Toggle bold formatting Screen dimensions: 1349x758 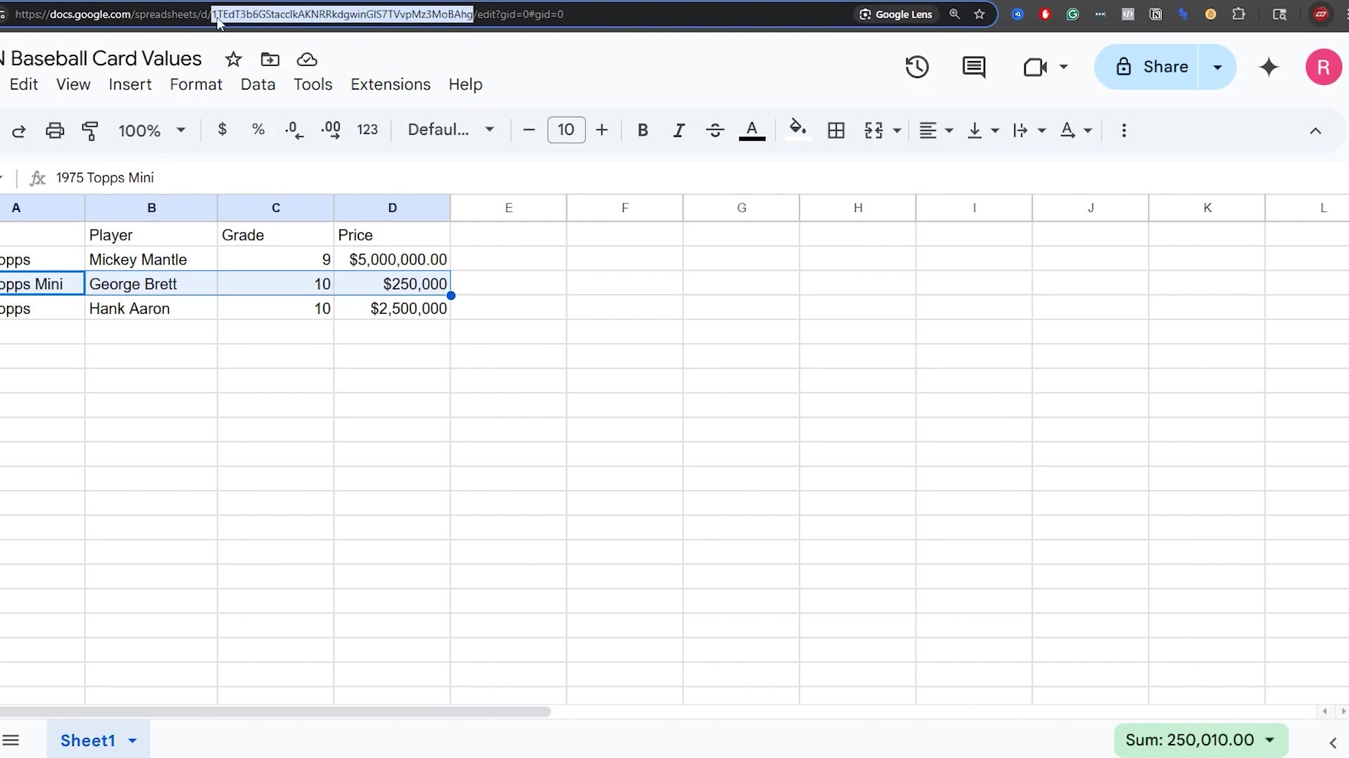(642, 131)
